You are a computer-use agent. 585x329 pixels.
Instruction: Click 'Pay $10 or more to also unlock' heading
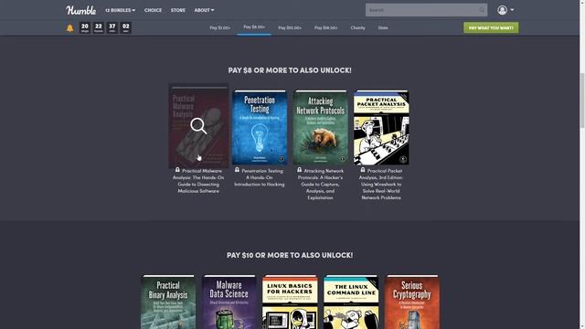click(290, 255)
